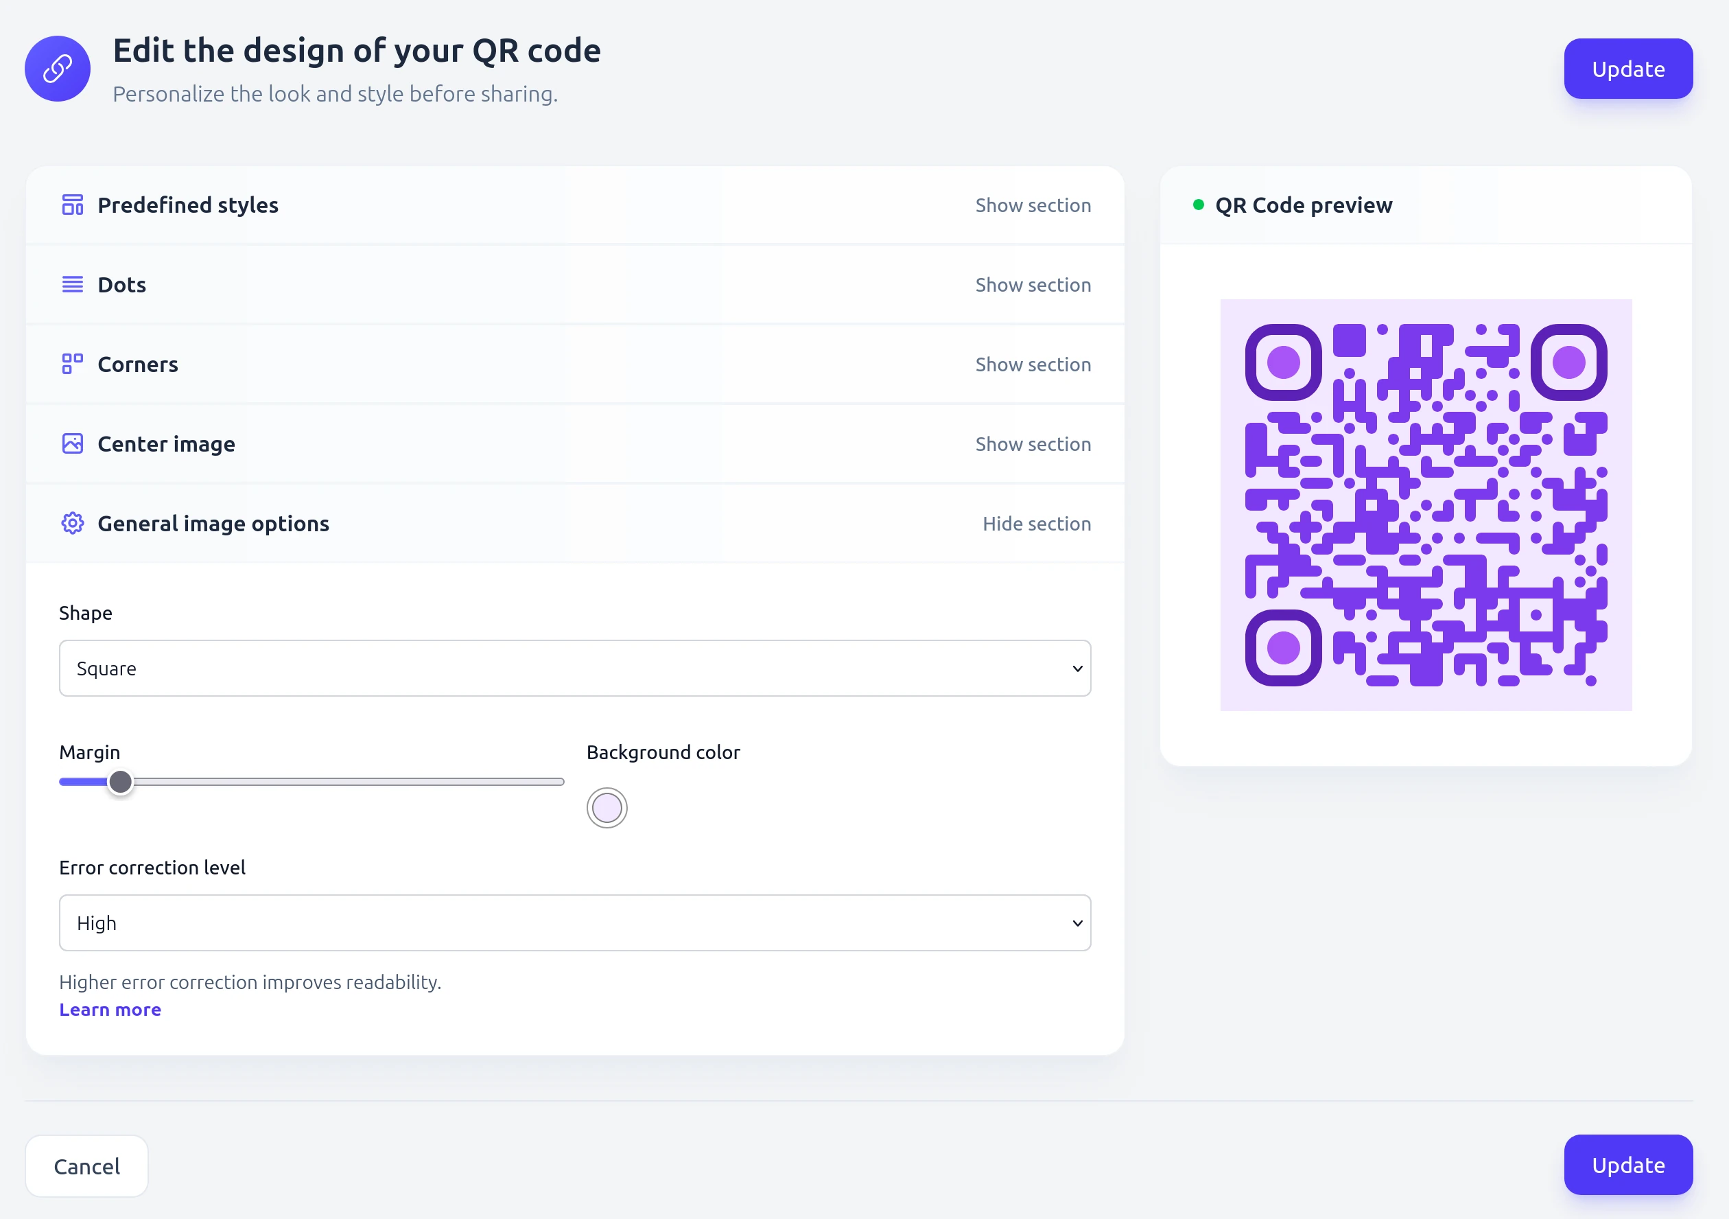Screen dimensions: 1729x1219
Task: Click the top Update button
Action: (x=1627, y=69)
